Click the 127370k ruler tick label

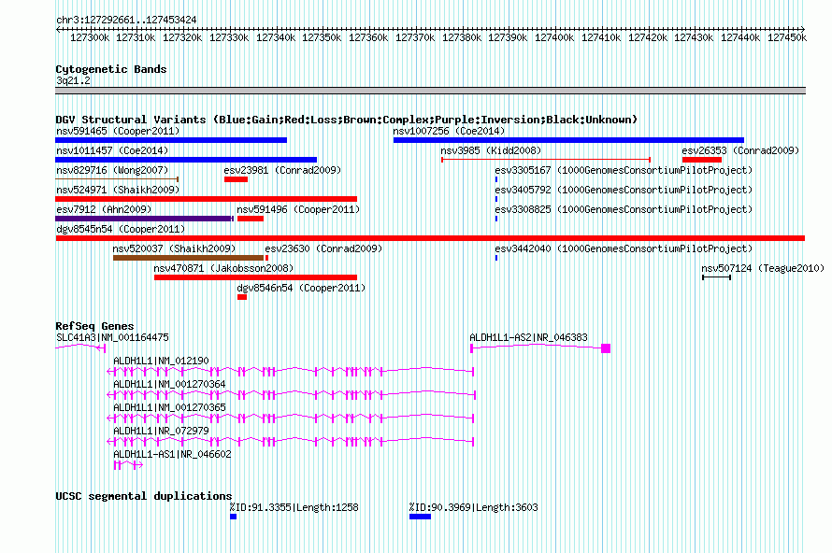[415, 37]
